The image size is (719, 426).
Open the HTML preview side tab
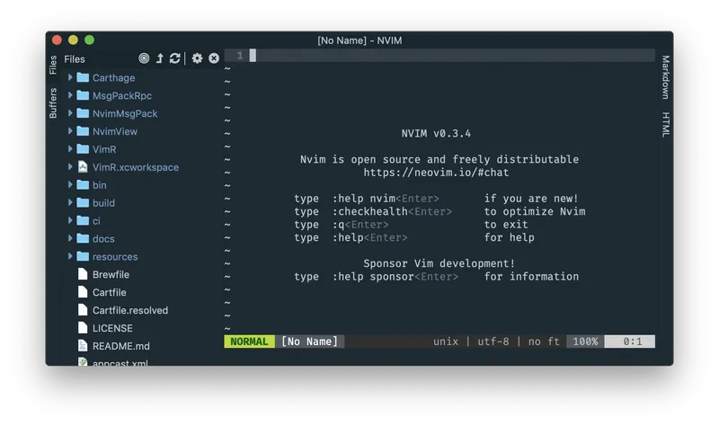[665, 124]
